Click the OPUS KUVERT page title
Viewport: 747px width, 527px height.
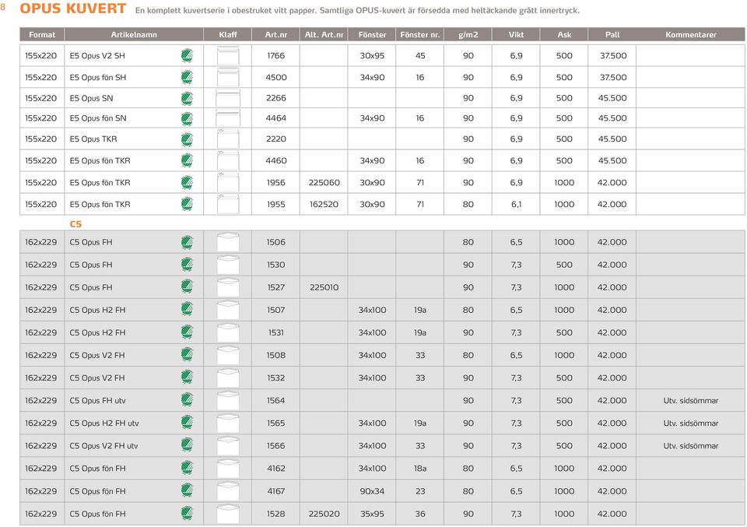point(73,9)
